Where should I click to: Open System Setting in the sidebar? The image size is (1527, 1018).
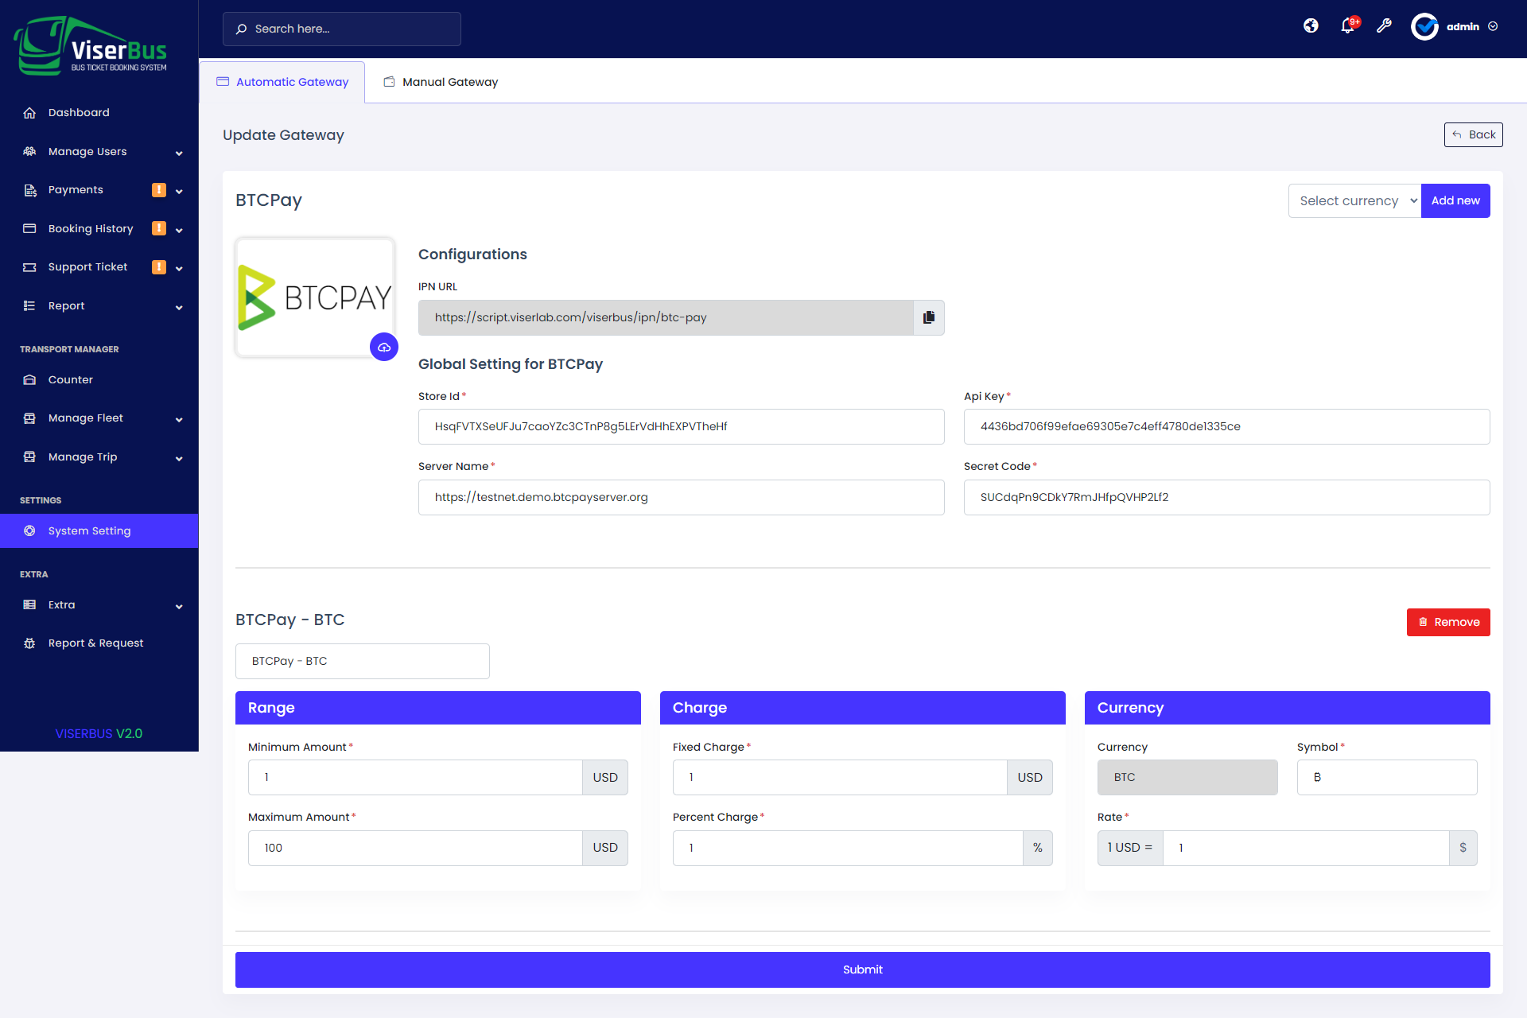tap(89, 530)
